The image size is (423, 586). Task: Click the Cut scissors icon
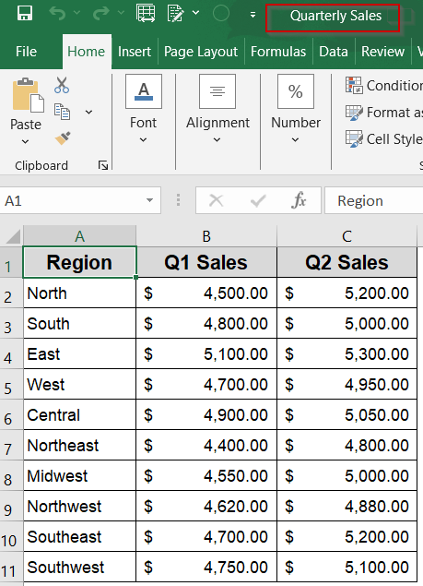coord(62,85)
